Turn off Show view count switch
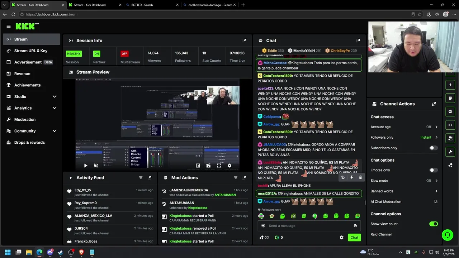 [434, 224]
